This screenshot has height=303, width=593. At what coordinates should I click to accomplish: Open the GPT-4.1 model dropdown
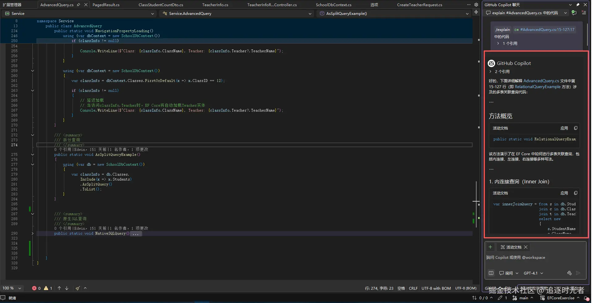[x=533, y=273]
